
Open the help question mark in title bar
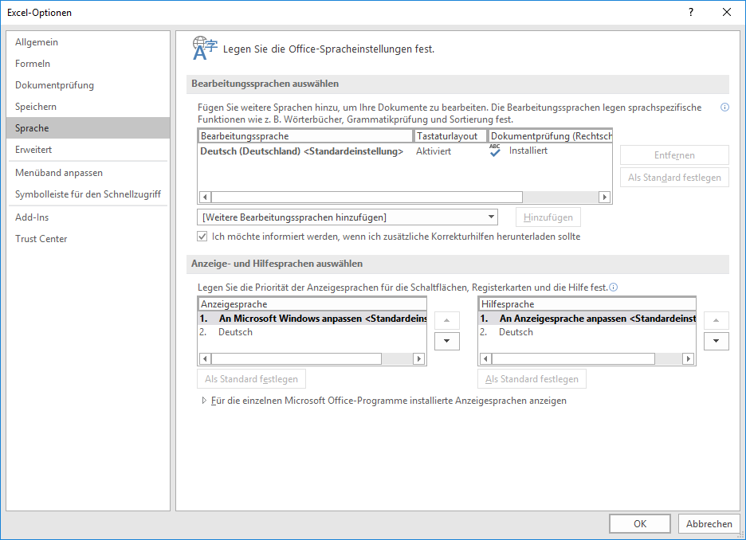(691, 13)
